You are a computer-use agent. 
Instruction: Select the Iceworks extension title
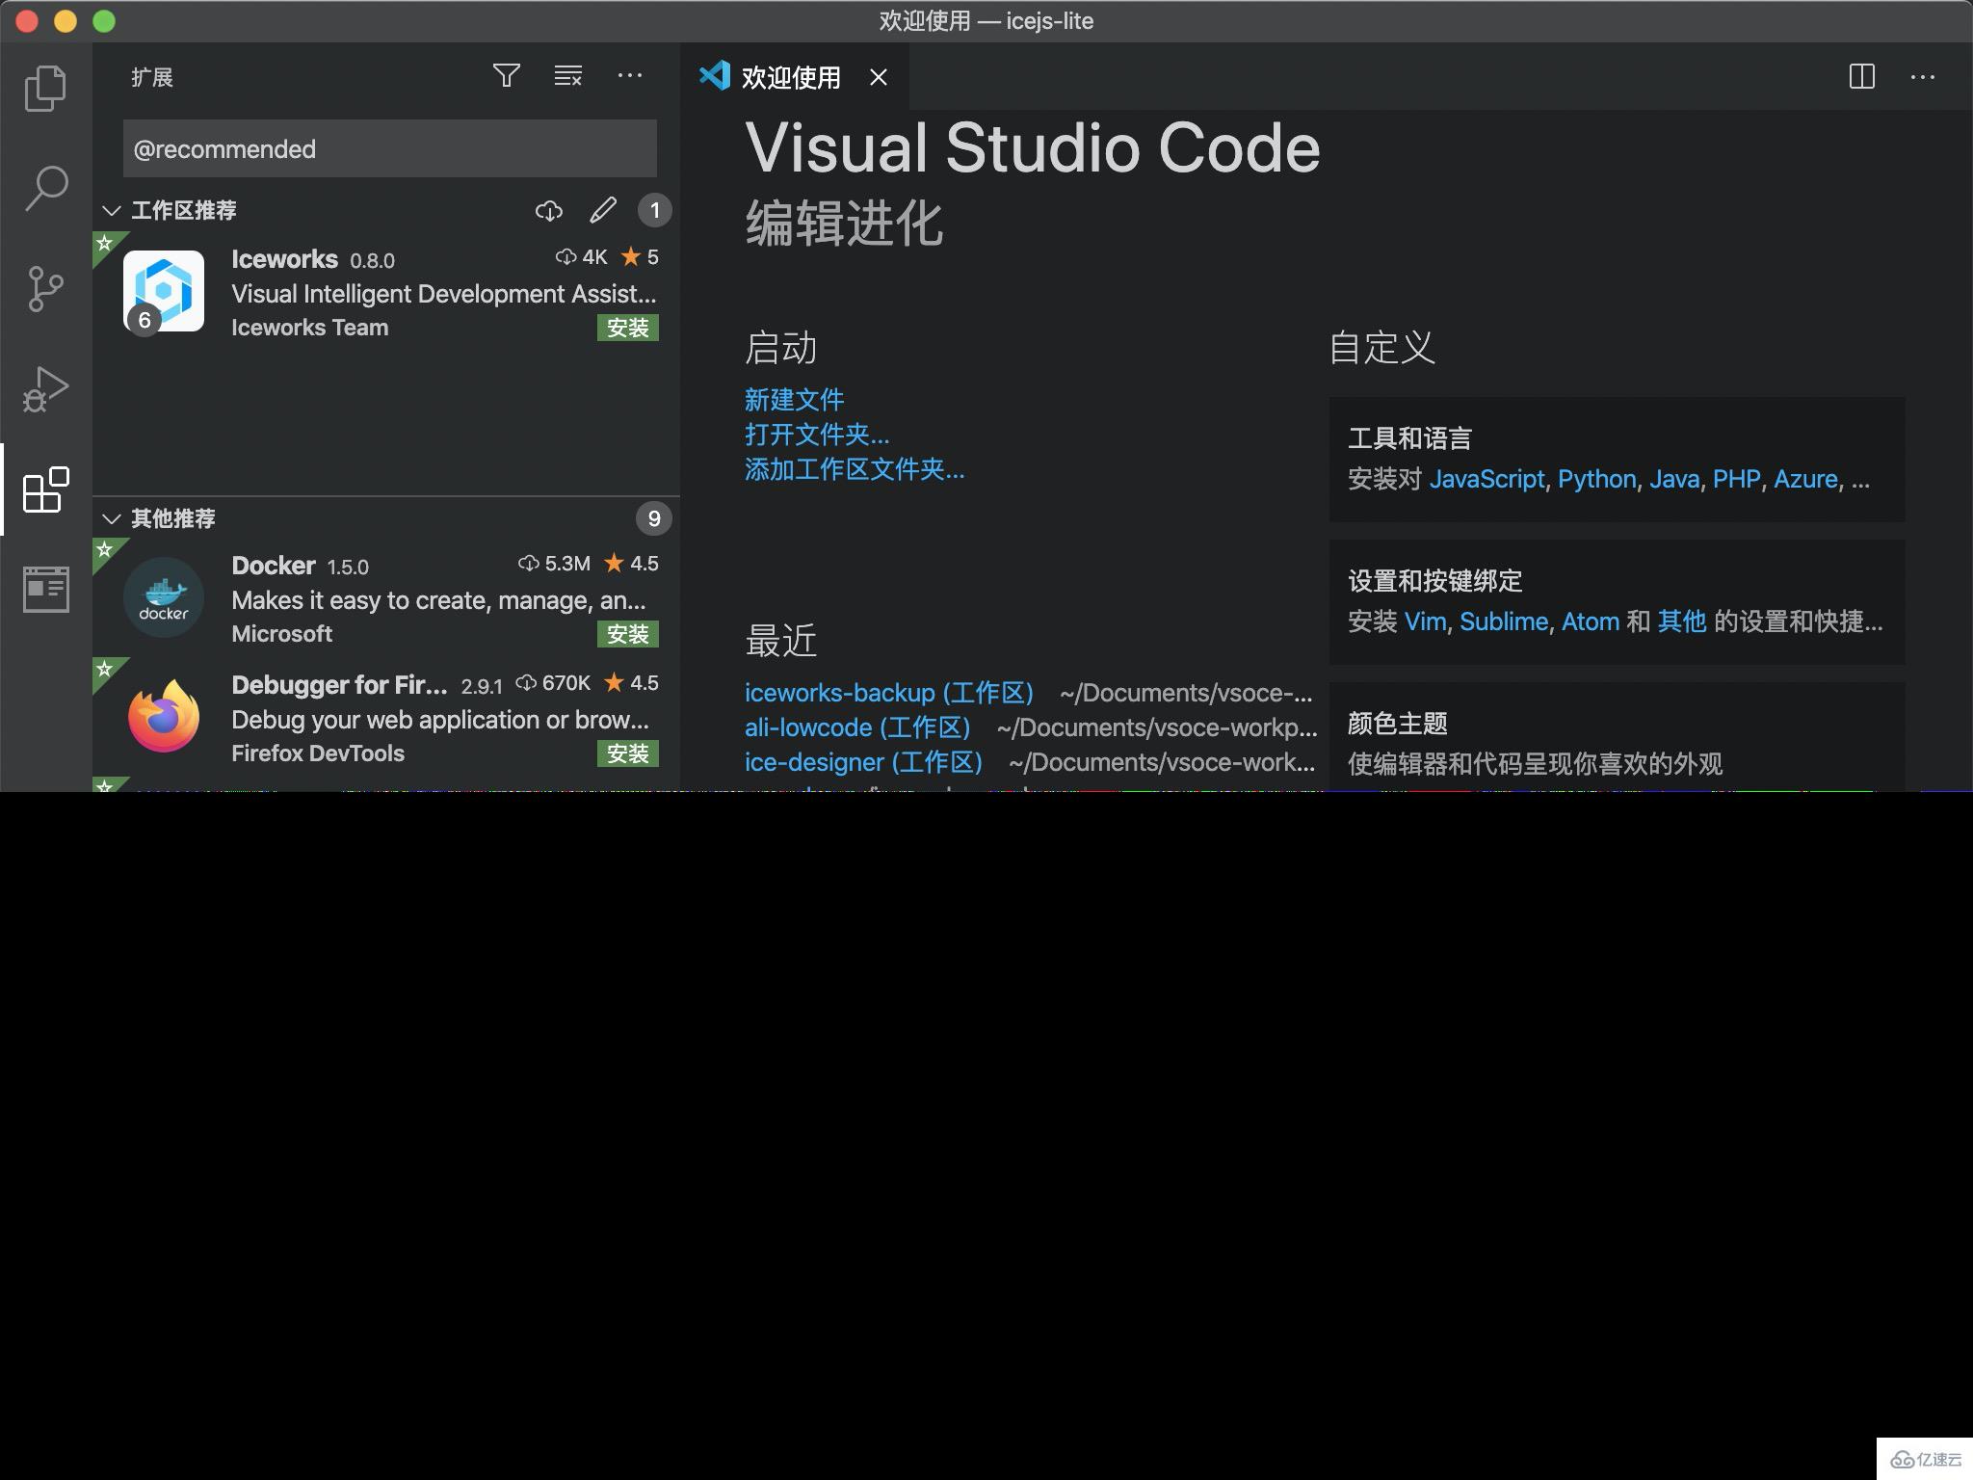[x=284, y=259]
